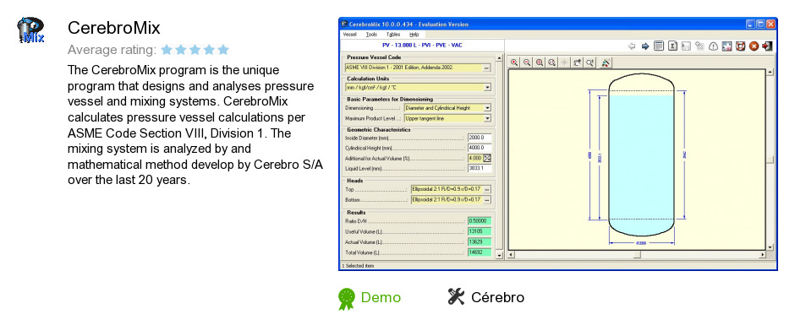Click the Cylindrical Height input field
This screenshot has height=336, width=795.
[480, 148]
